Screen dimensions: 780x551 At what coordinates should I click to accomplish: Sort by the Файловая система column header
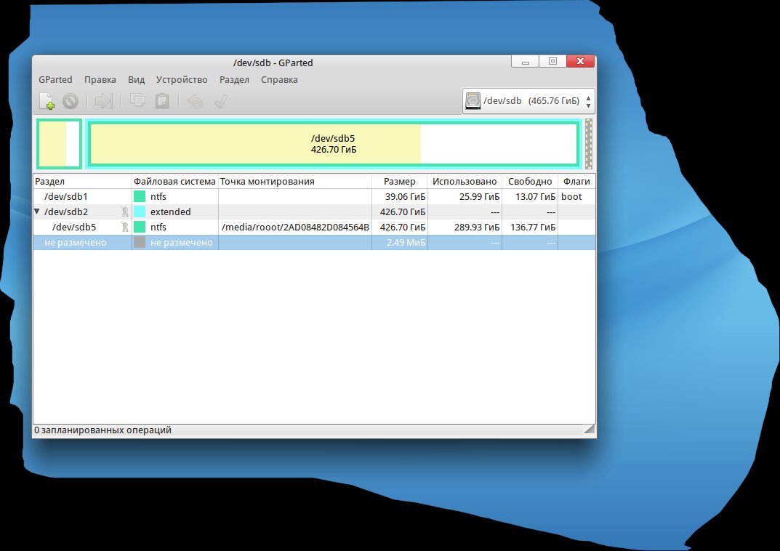[174, 182]
